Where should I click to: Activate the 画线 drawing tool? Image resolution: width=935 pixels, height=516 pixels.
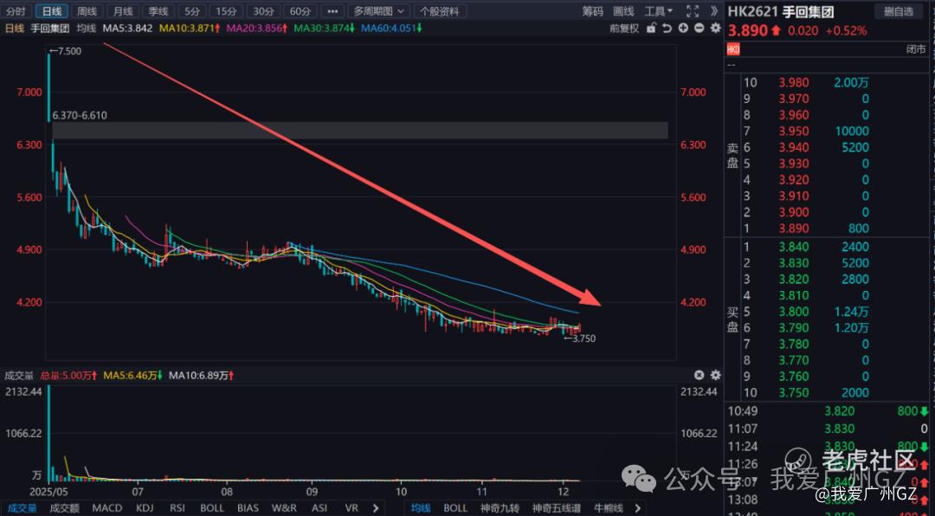623,10
